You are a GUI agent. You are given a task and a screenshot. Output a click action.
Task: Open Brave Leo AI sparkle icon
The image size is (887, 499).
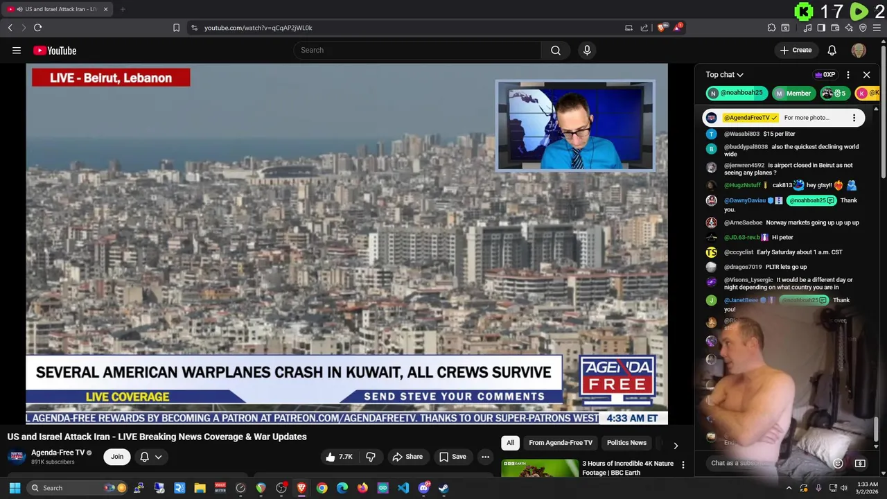point(849,28)
